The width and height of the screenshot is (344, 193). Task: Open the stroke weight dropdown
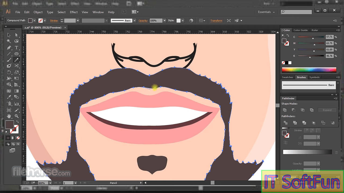coord(78,21)
